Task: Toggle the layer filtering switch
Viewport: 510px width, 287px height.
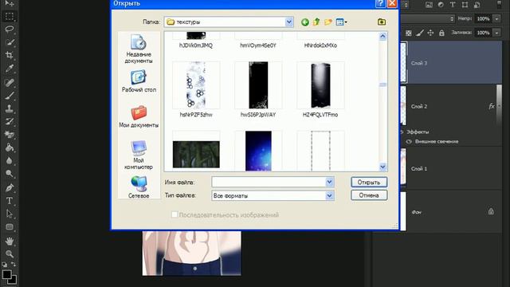Action: click(x=500, y=4)
